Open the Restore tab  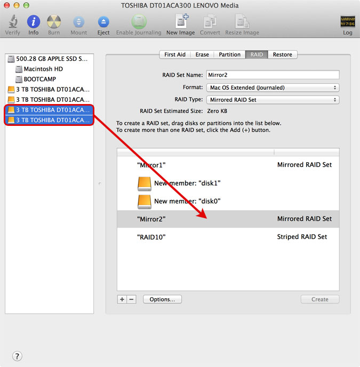282,54
